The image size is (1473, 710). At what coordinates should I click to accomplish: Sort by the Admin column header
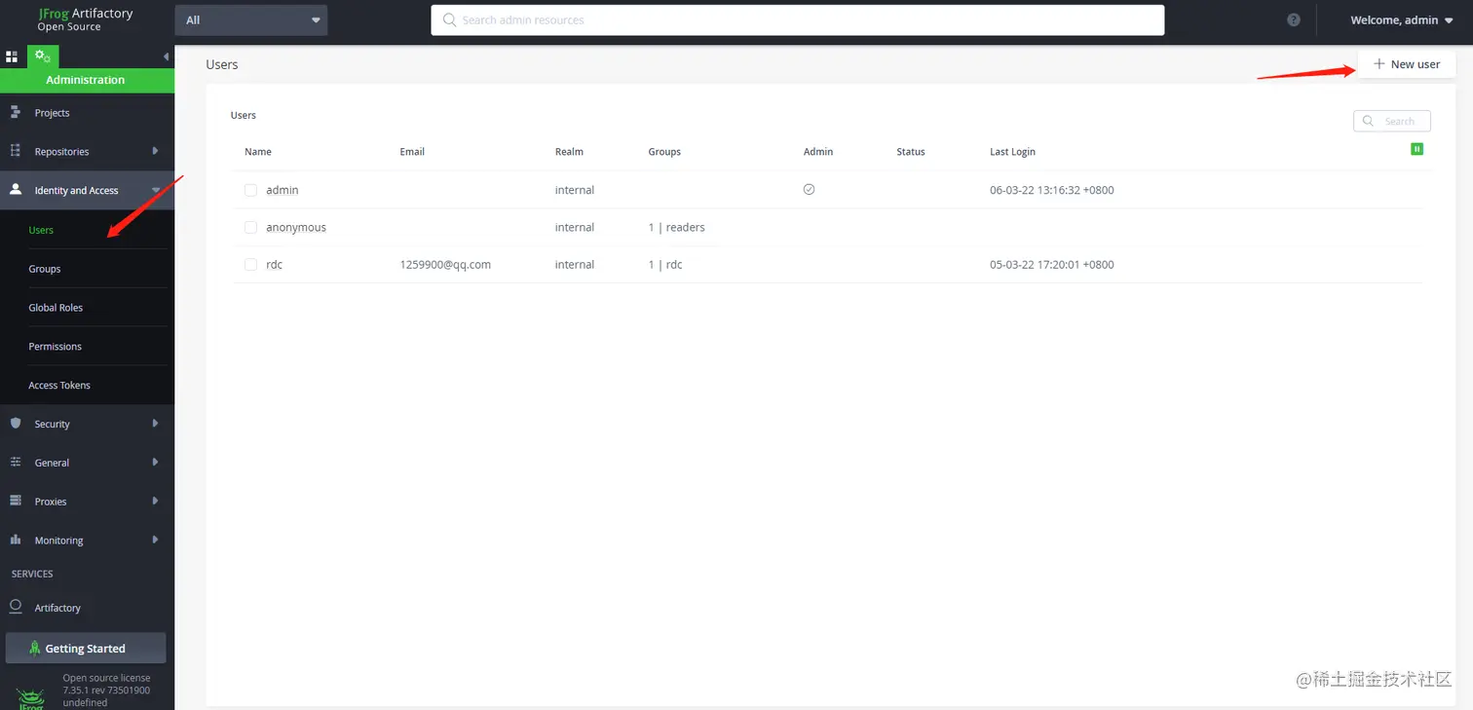(818, 152)
